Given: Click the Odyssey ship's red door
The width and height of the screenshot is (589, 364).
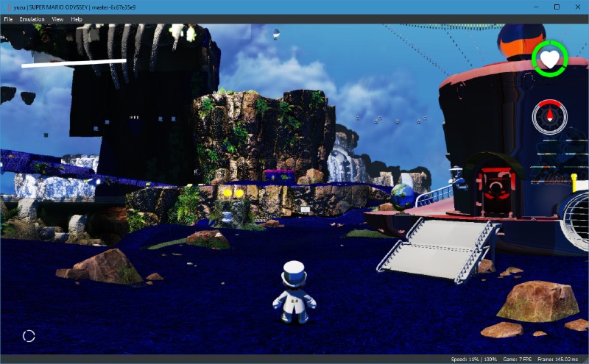Looking at the screenshot, I should 496,192.
